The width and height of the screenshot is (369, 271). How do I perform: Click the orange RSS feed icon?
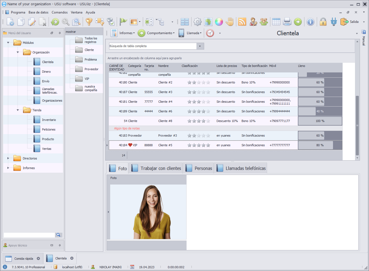coord(242,22)
